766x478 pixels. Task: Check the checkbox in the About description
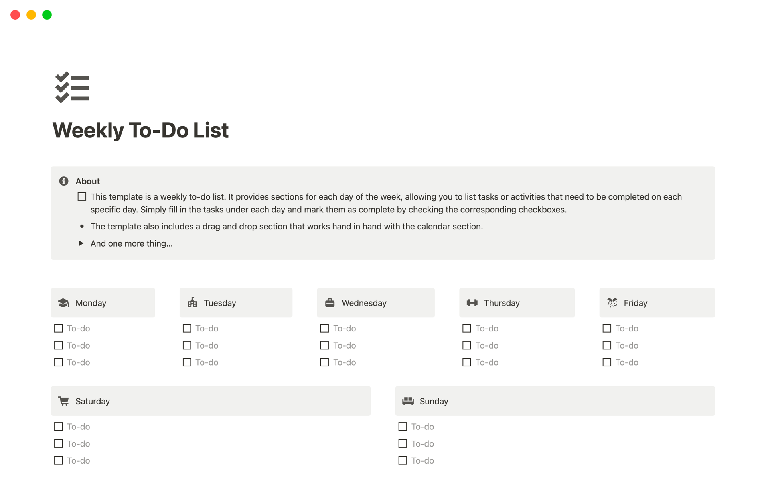[x=81, y=196]
